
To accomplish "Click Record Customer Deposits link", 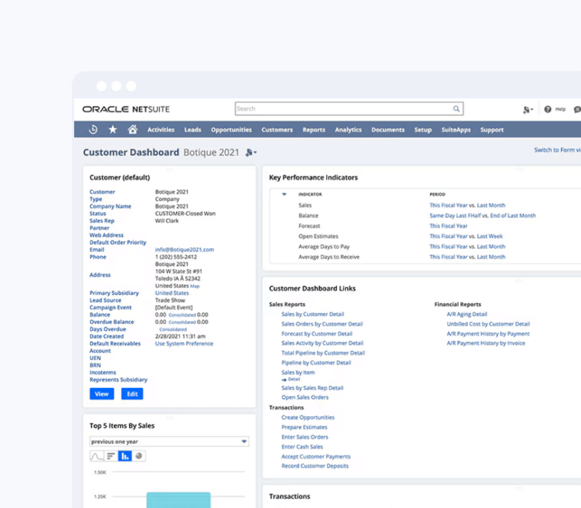I will click(x=315, y=466).
